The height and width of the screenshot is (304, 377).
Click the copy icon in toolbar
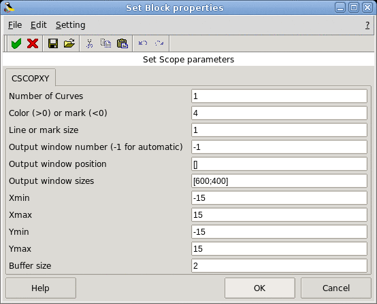[x=105, y=43]
